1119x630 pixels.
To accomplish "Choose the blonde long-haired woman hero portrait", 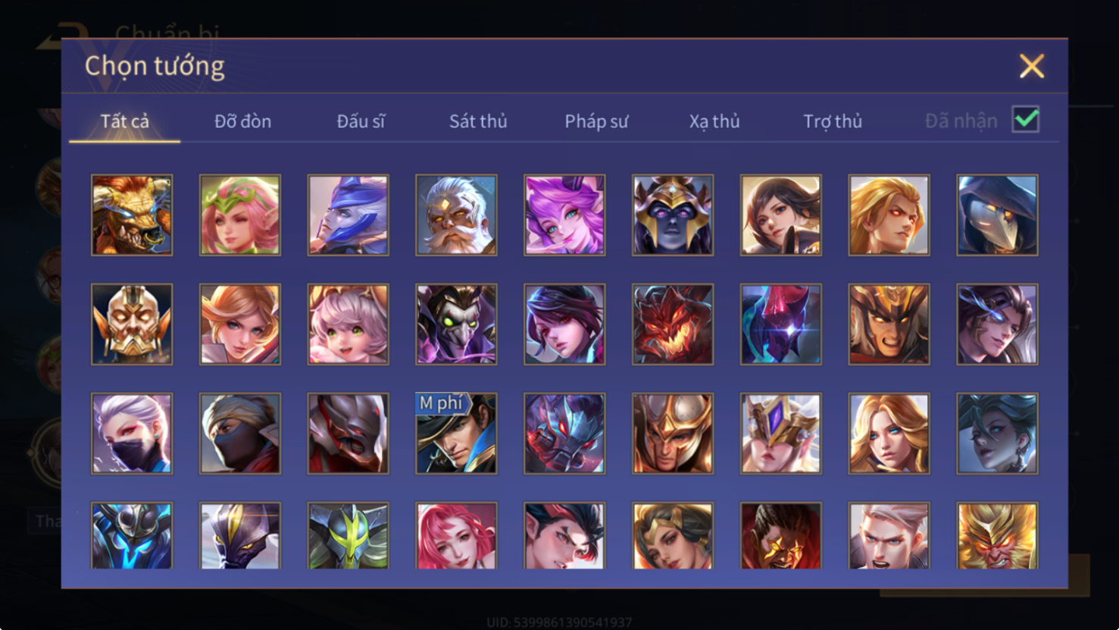I will tap(889, 434).
